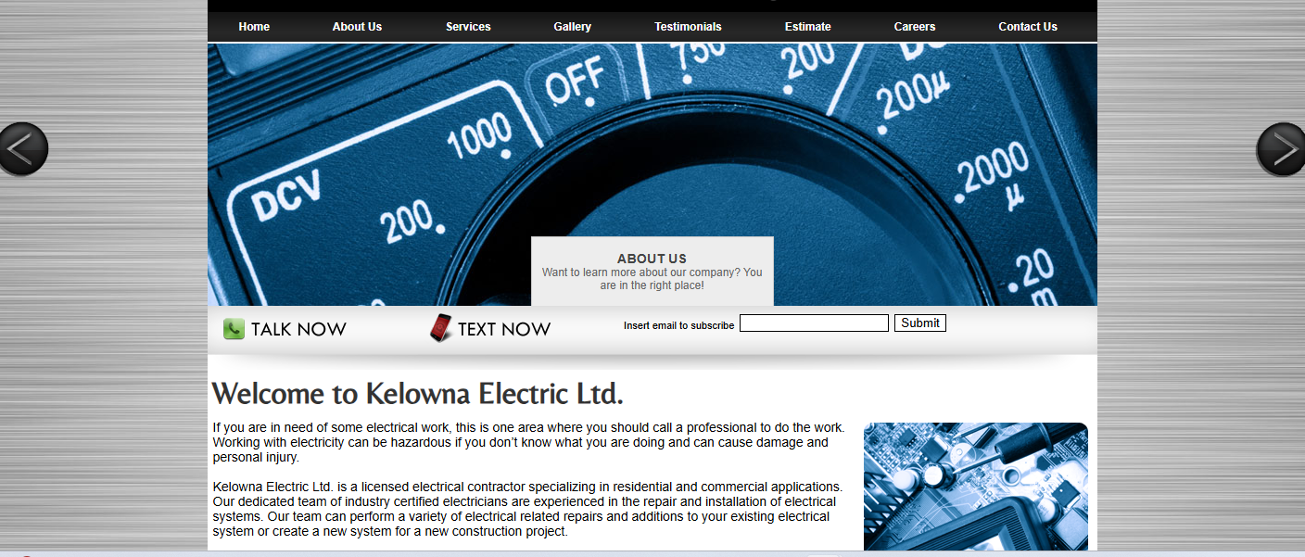
Task: Focus the subscribe email input field
Action: [814, 323]
